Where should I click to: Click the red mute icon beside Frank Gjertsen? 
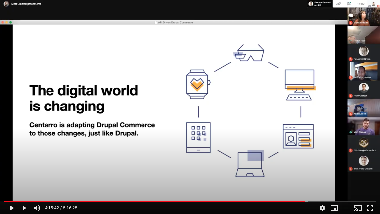pos(351,95)
